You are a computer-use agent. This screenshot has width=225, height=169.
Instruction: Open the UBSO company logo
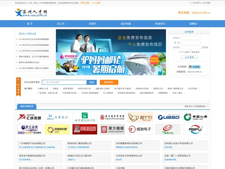tap(168, 117)
